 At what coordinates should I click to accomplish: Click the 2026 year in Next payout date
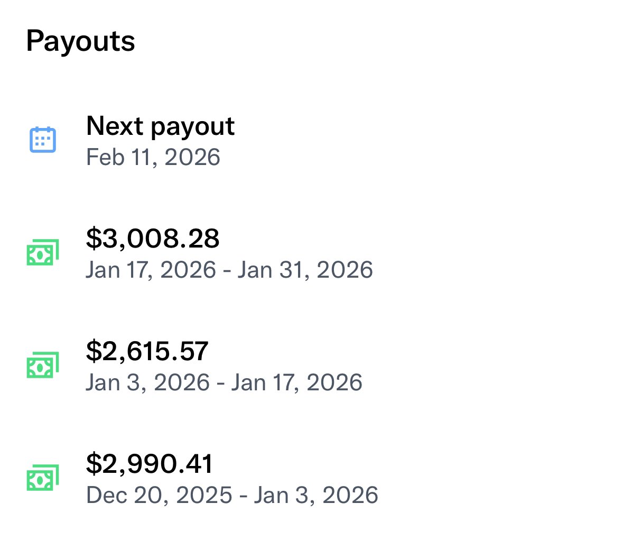[192, 158]
